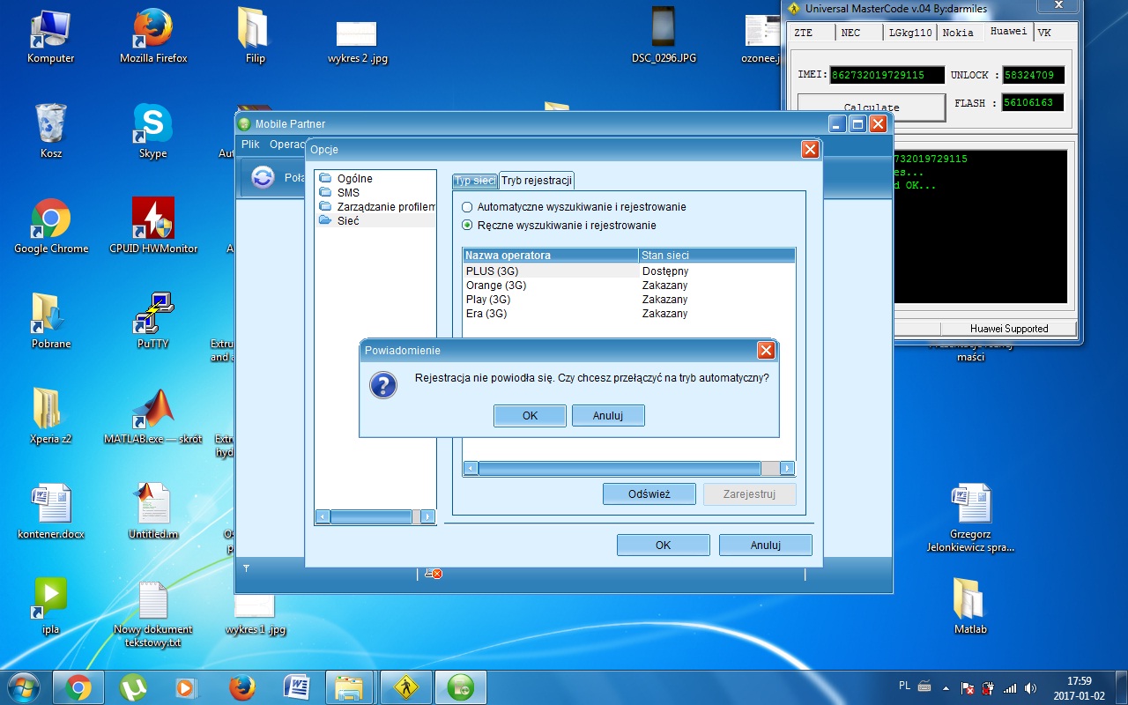The height and width of the screenshot is (705, 1128).
Task: Switch to Tryb rejestracji tab
Action: (537, 181)
